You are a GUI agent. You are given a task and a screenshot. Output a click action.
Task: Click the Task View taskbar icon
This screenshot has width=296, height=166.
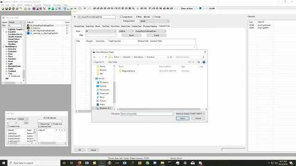pos(72,163)
